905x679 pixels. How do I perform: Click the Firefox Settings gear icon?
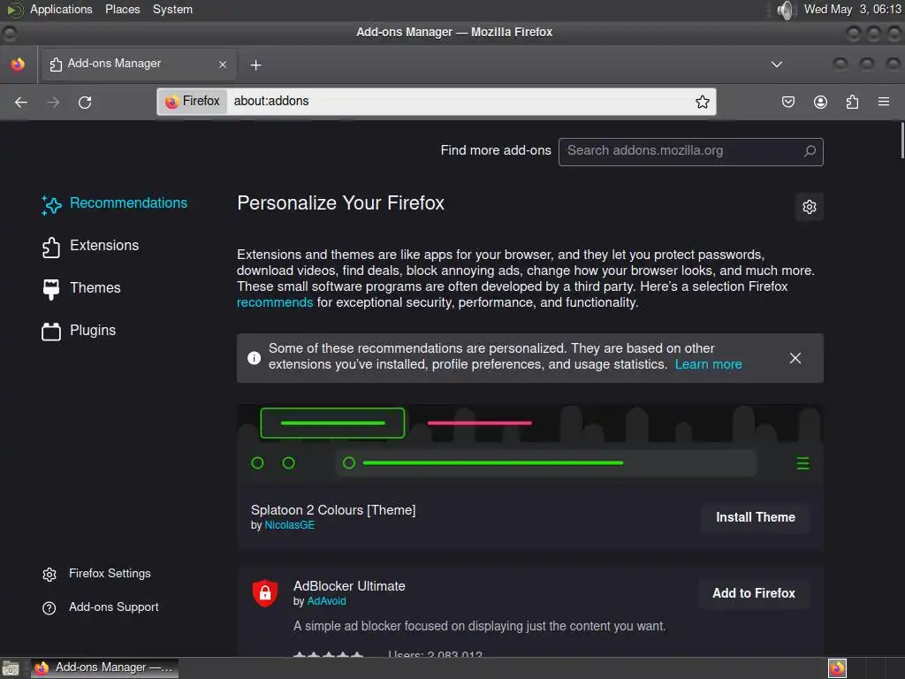(x=49, y=575)
